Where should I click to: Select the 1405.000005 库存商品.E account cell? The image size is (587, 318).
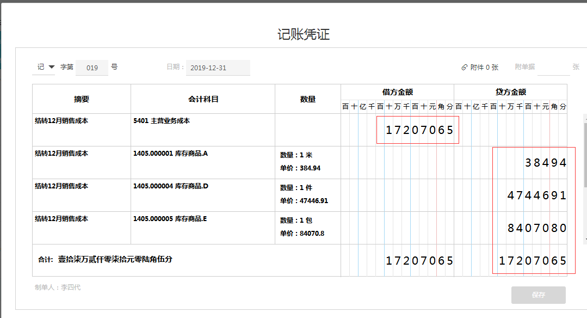pos(203,228)
